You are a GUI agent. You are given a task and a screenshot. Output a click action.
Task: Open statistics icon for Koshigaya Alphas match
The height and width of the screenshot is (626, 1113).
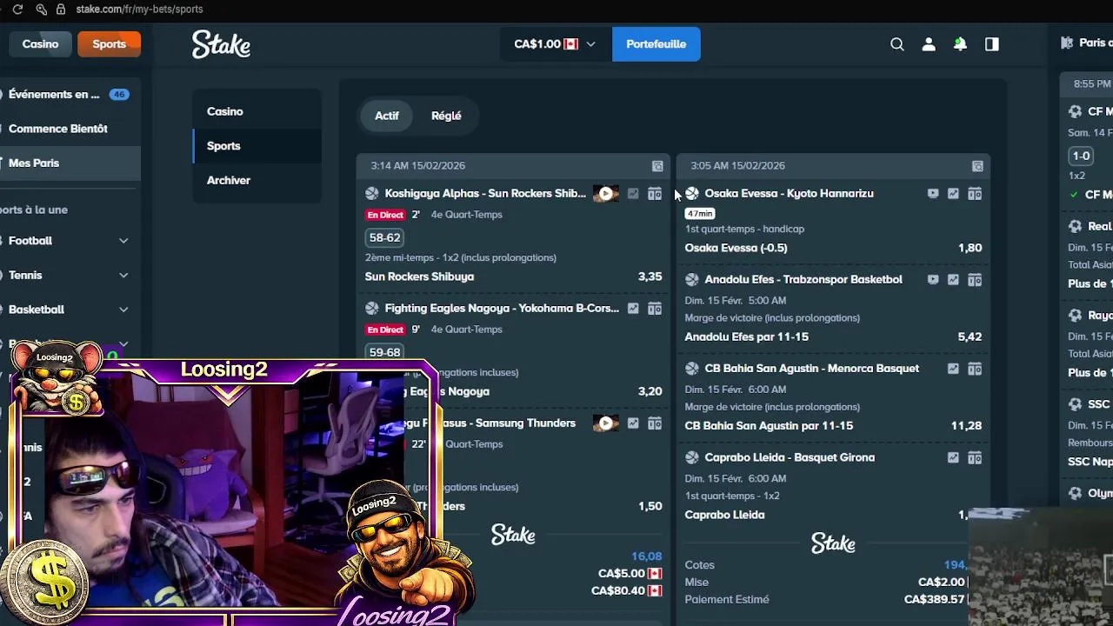point(633,194)
